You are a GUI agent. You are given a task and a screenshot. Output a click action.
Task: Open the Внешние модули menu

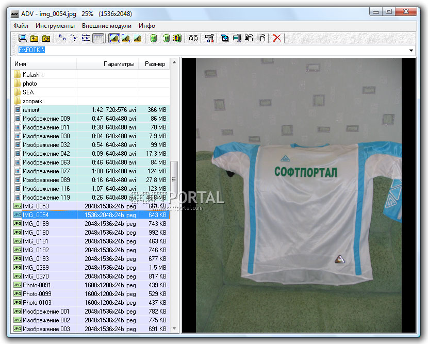pos(107,26)
